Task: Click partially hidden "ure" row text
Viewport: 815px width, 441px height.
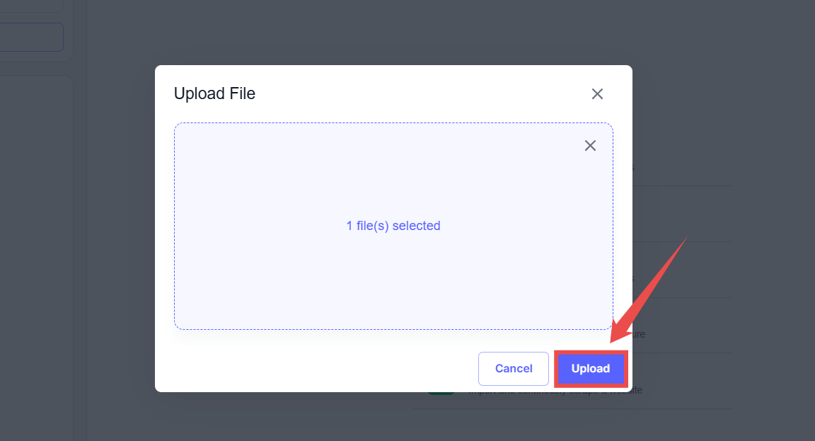Action: [638, 334]
